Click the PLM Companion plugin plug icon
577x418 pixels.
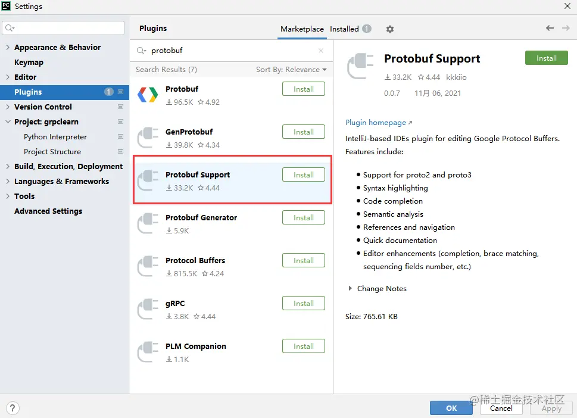click(x=148, y=352)
